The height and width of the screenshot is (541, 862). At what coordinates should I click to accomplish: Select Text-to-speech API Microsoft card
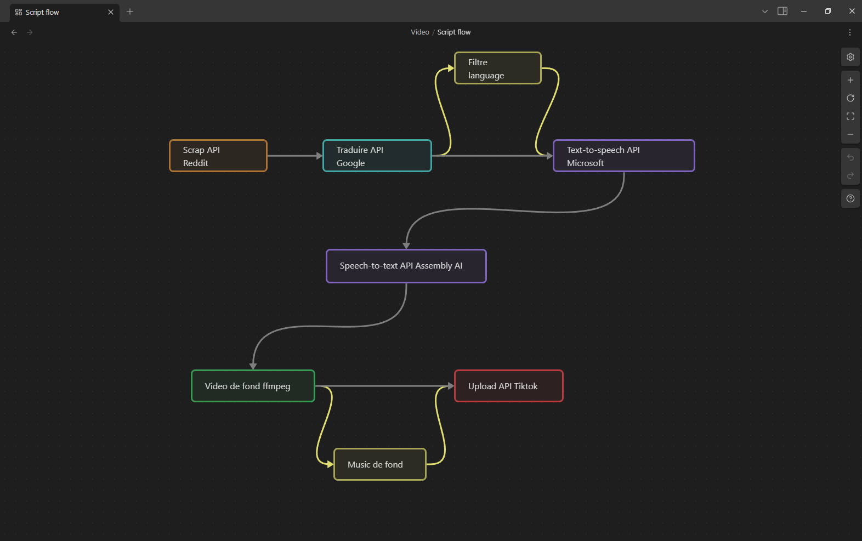[x=624, y=156]
